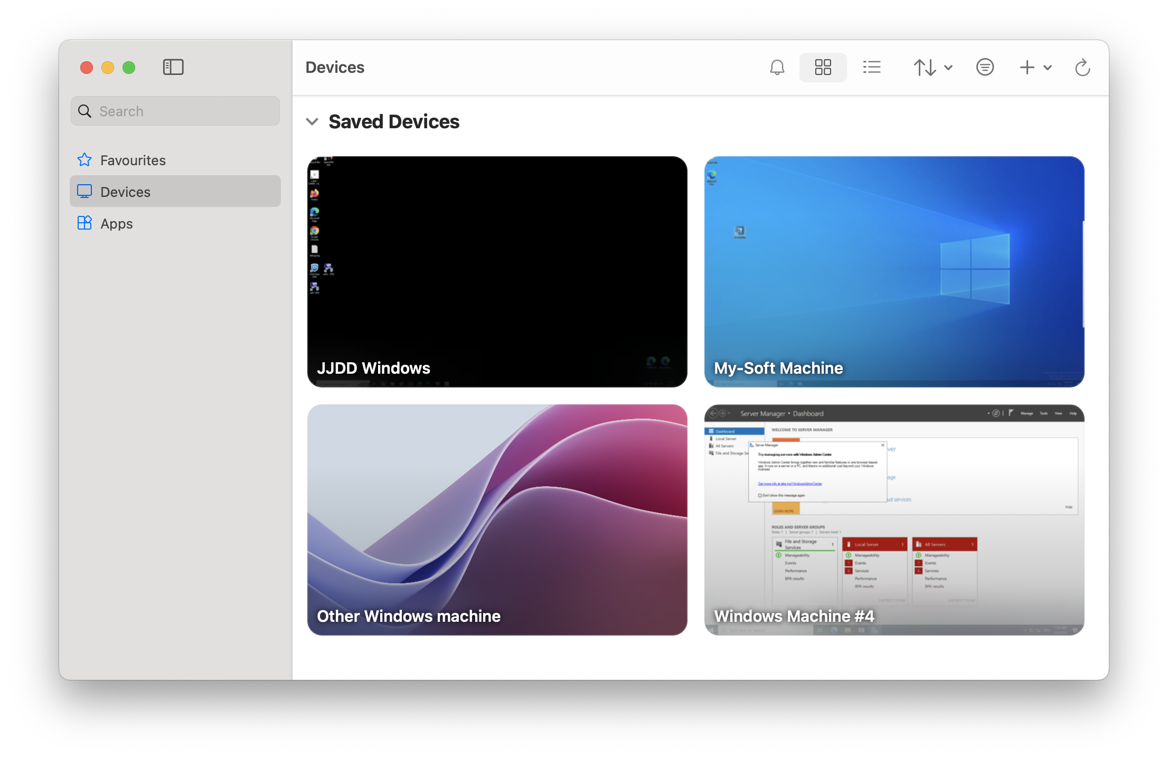Click the plus add device button
1168x758 pixels.
1027,68
